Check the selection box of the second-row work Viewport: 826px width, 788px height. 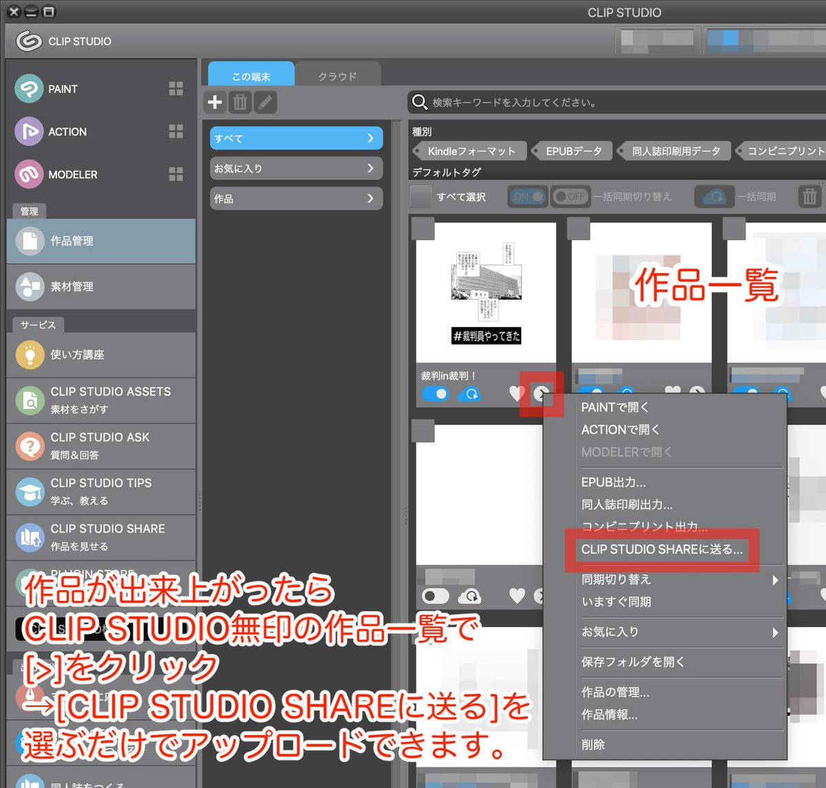[x=423, y=431]
